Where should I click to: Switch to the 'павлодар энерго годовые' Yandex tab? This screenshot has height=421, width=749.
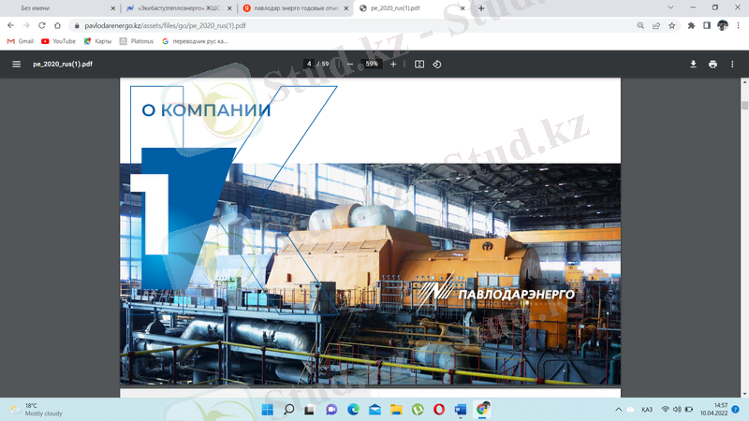(295, 8)
